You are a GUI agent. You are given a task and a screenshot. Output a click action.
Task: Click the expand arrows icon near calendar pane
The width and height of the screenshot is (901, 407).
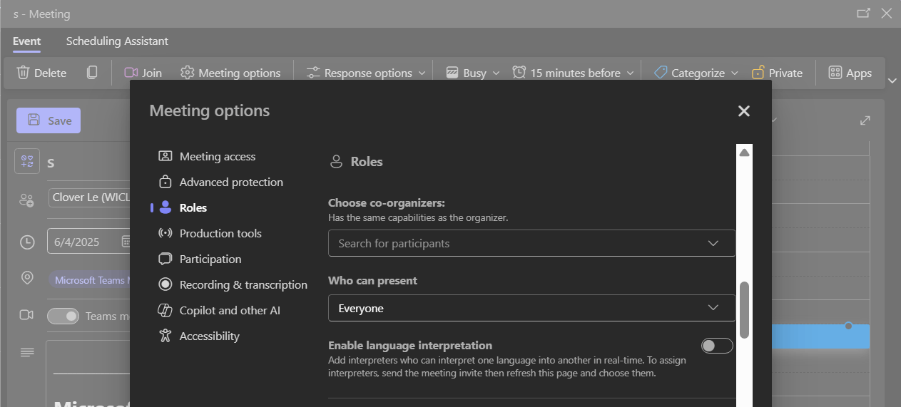(865, 120)
